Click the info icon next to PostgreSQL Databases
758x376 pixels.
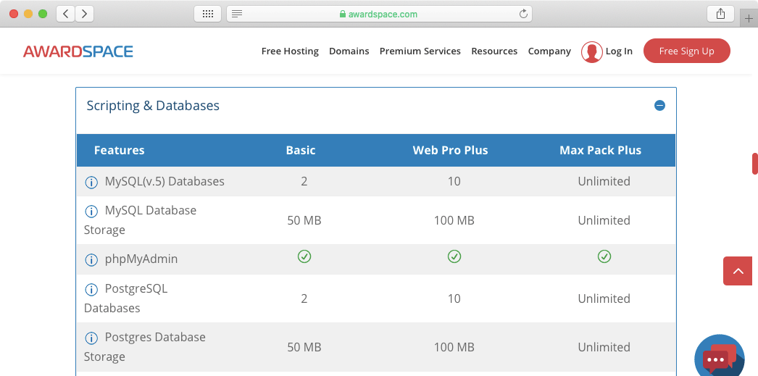pyautogui.click(x=91, y=289)
